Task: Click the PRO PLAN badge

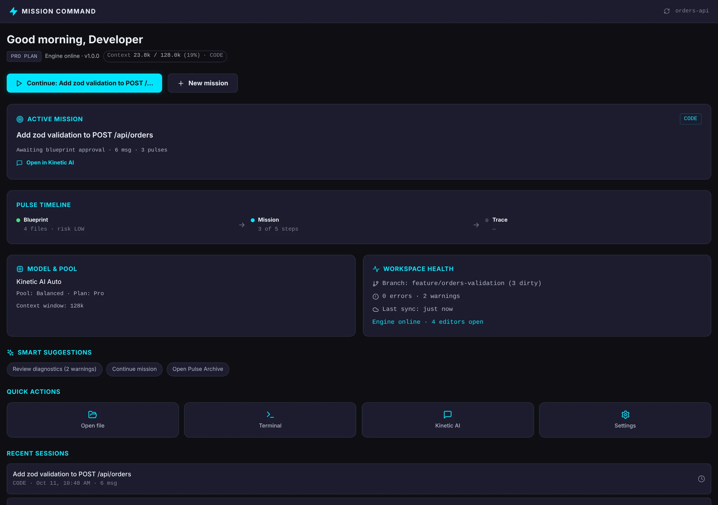Action: tap(24, 56)
